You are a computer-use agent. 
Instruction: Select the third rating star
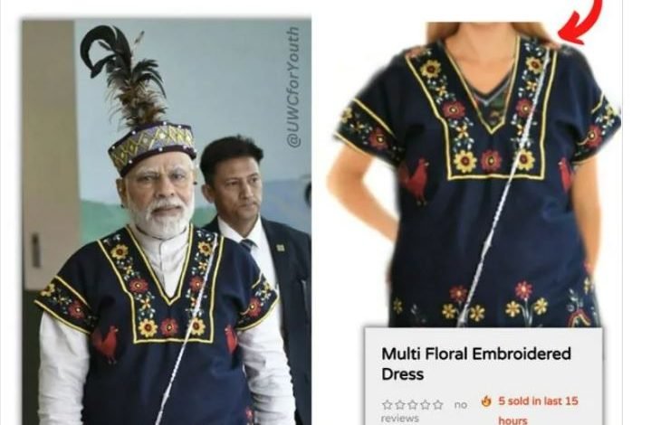pos(412,404)
